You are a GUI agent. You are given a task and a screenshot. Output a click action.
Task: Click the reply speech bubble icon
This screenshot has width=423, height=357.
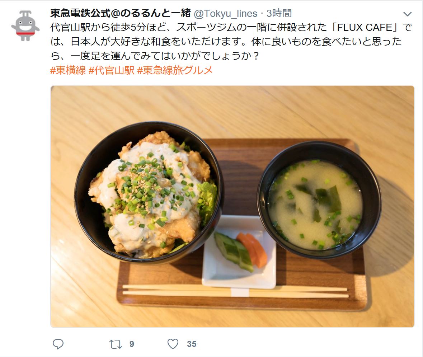(58, 344)
